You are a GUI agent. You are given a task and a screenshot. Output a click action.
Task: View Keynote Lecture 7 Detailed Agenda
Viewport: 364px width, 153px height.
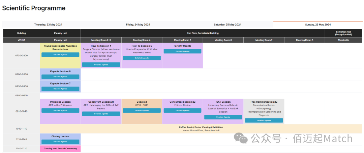click(x=60, y=89)
